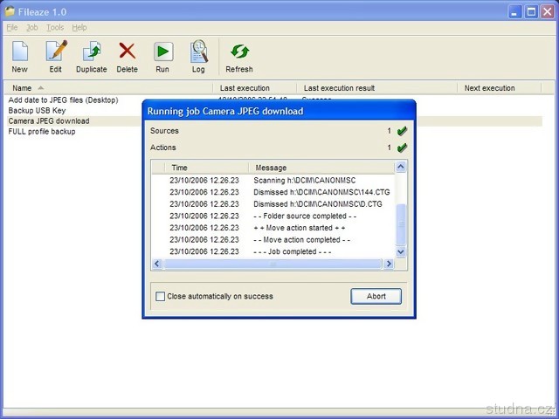Enable Close automatically on success checkbox
This screenshot has width=559, height=419.
(x=160, y=297)
